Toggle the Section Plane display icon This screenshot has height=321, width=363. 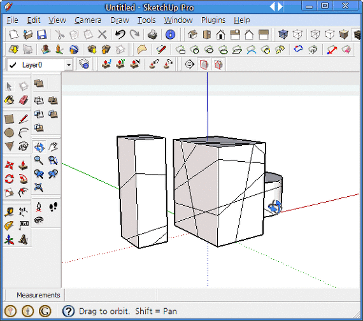point(204,64)
